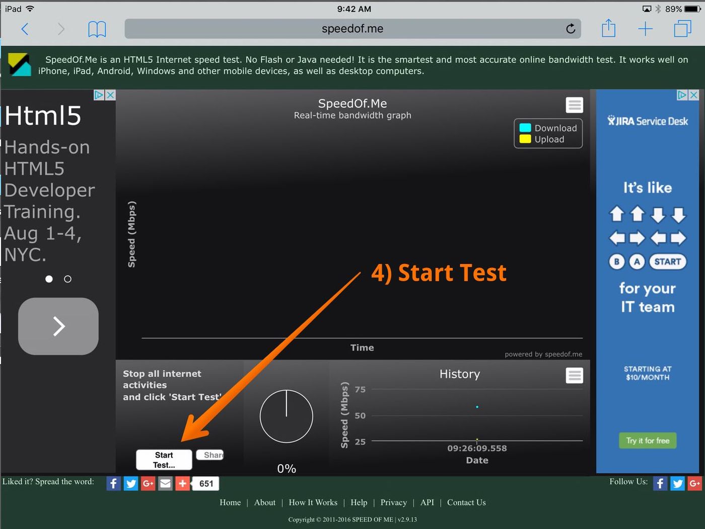Open the About footer link
The width and height of the screenshot is (705, 529).
pos(265,502)
